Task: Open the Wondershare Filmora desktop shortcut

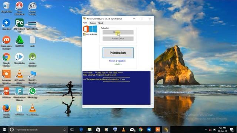Action: 19,94
